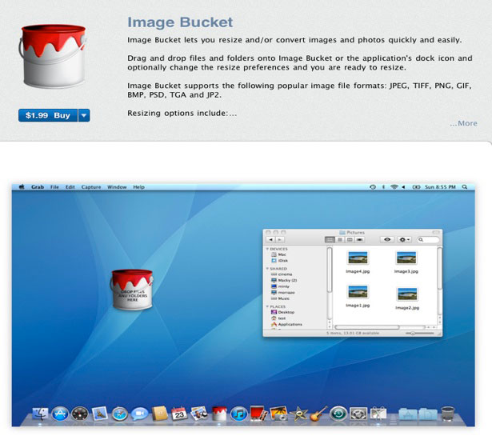Open Safari from the Dock
The image size is (492, 440).
(x=119, y=414)
